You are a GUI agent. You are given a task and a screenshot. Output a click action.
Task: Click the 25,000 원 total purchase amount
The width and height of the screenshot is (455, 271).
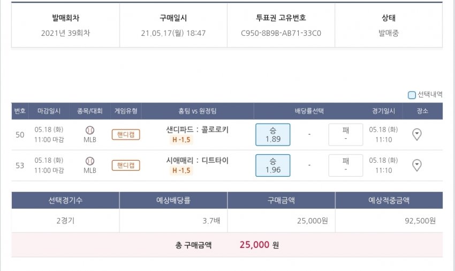259,245
